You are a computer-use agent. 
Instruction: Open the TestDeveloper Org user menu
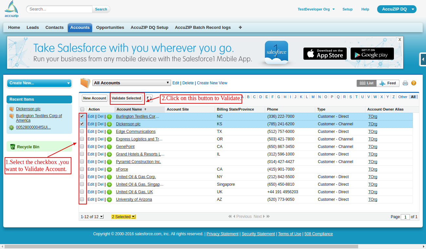pyautogui.click(x=316, y=9)
